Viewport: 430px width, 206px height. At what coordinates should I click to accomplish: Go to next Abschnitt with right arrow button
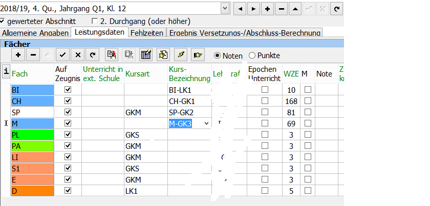[254, 9]
